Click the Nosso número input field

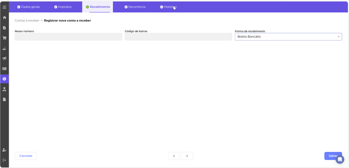68,37
